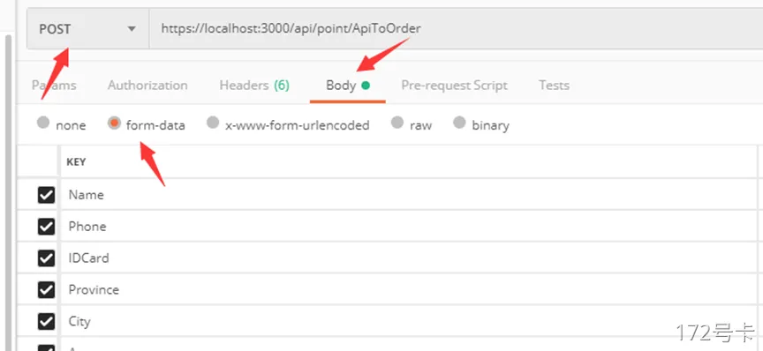Disable the Province parameter checkbox
The height and width of the screenshot is (351, 763).
coord(46,290)
